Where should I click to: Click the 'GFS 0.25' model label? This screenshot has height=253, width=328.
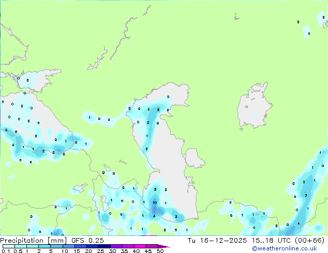tap(87, 241)
